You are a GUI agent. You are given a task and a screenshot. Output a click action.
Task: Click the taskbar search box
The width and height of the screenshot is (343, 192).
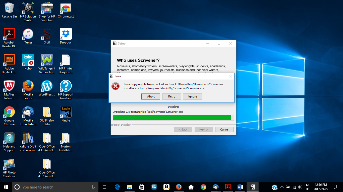point(55,187)
